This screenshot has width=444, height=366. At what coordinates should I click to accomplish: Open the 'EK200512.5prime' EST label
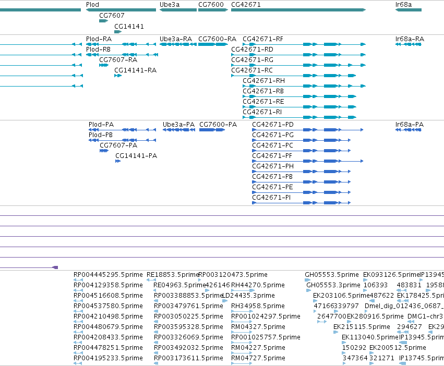(x=398, y=348)
